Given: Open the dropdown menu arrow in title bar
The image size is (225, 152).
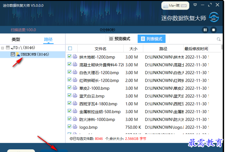Looking at the screenshot, I should (x=195, y=5).
